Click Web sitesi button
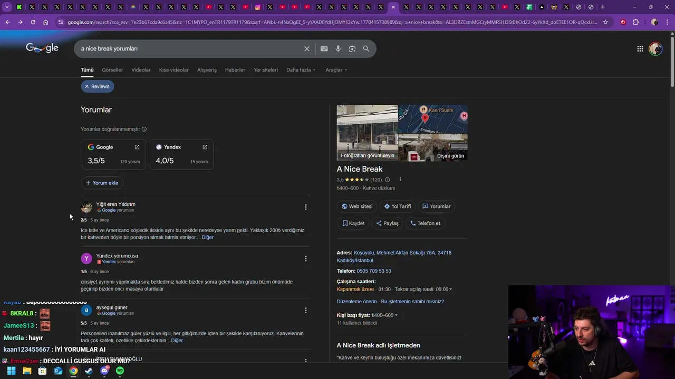 pyautogui.click(x=357, y=206)
